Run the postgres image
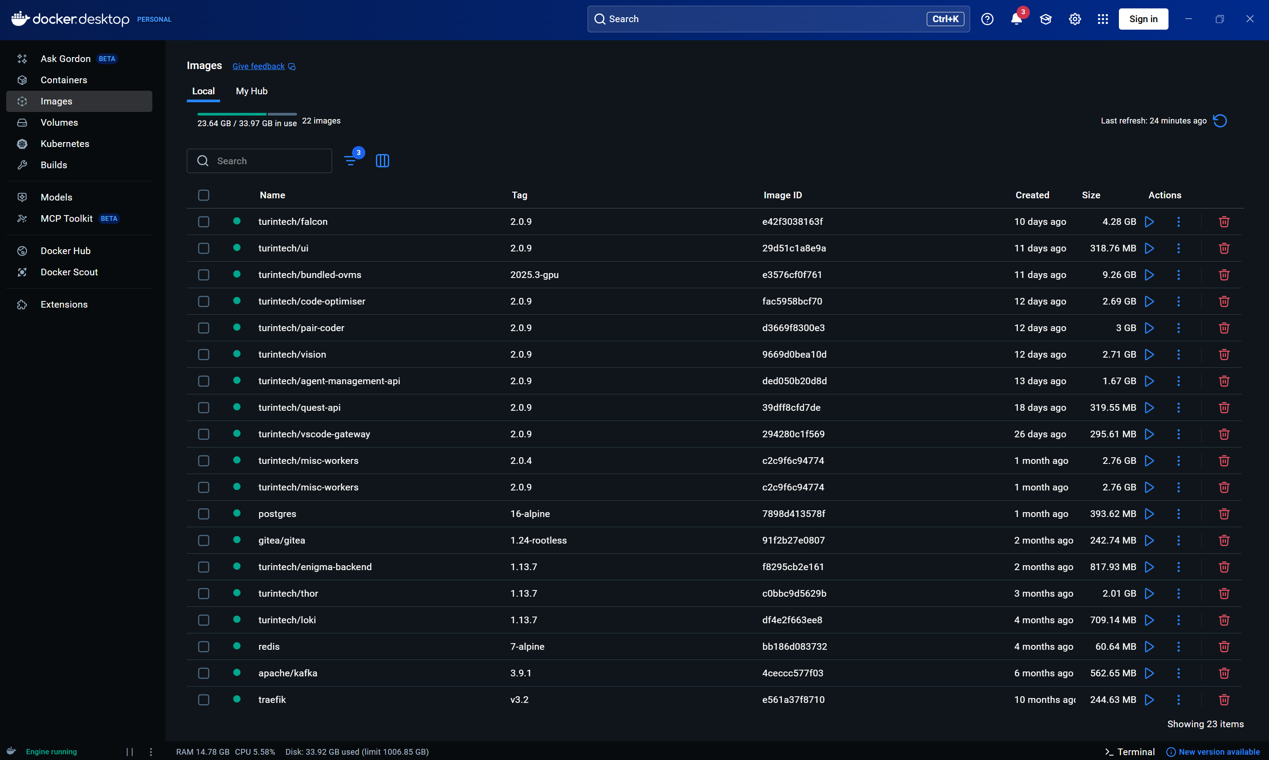Image resolution: width=1269 pixels, height=760 pixels. tap(1149, 513)
